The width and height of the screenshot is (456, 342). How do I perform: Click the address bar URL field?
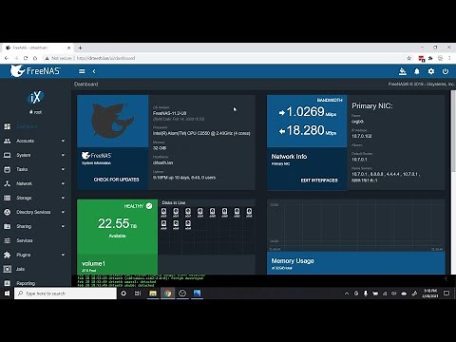(x=226, y=58)
